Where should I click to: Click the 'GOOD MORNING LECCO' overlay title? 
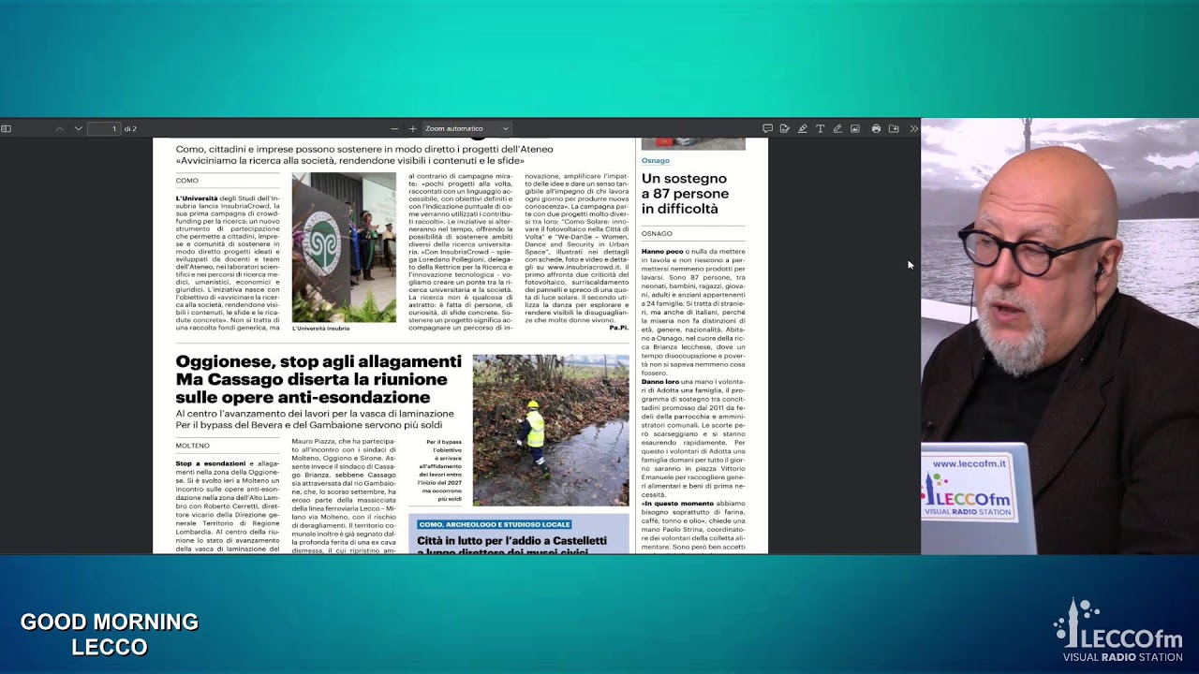point(110,635)
